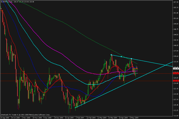
Task: Click the 124.40 price scale label
Action: tap(176, 83)
